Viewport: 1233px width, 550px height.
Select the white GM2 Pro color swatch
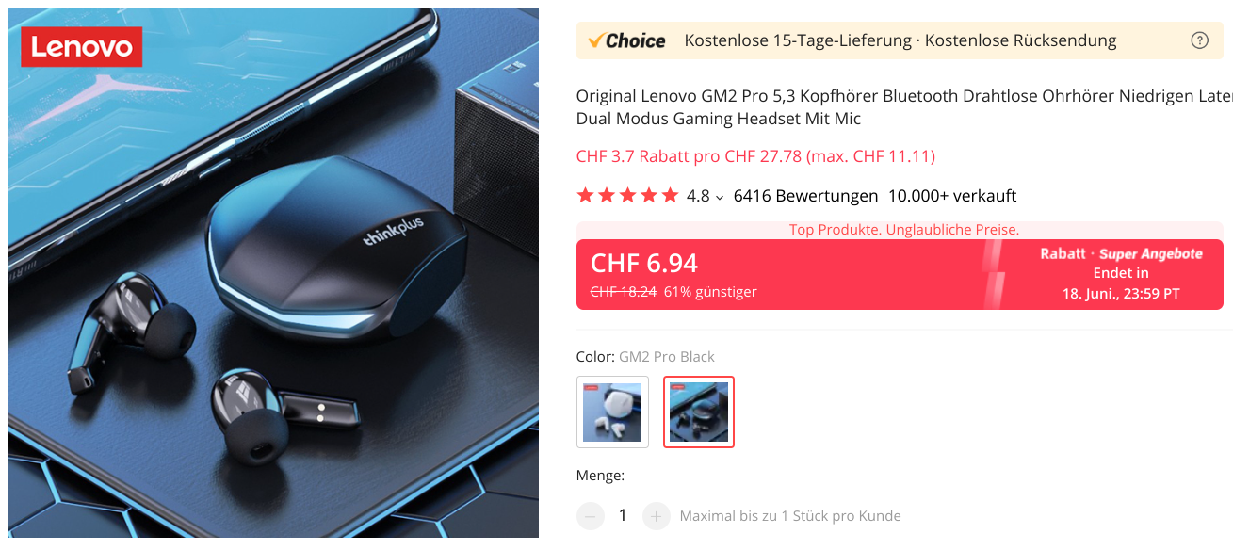click(612, 412)
